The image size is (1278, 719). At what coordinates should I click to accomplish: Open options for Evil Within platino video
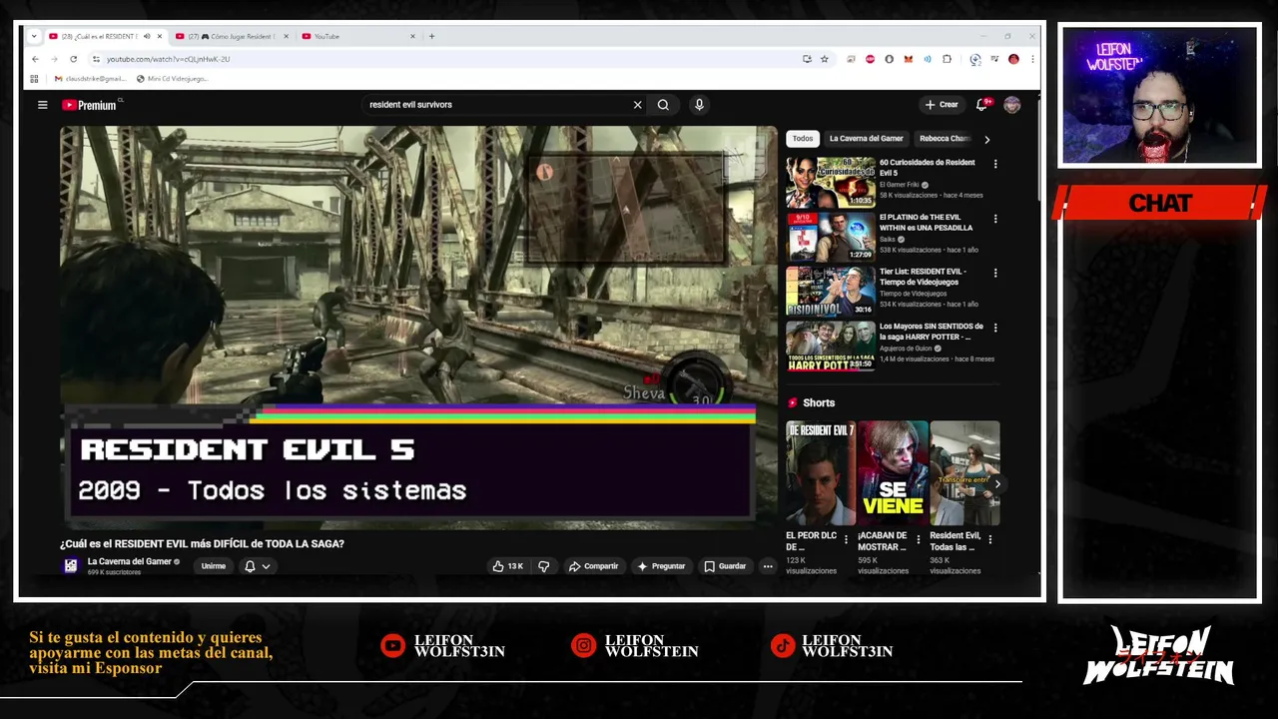tap(995, 219)
